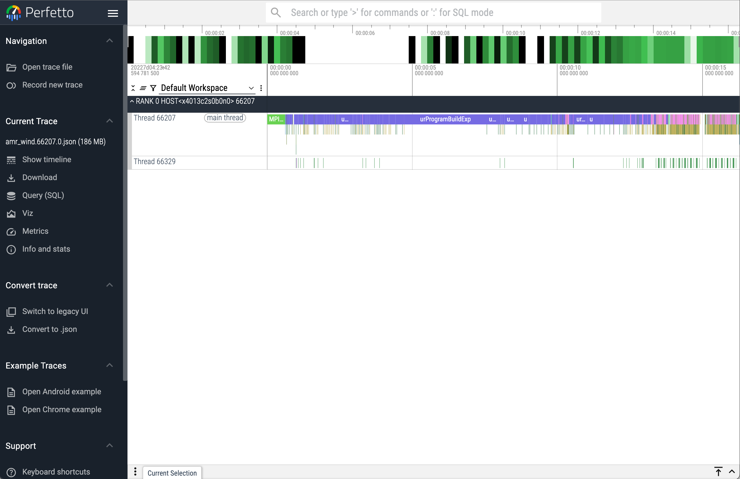Open the bottom drawer three-dot menu

pos(135,471)
